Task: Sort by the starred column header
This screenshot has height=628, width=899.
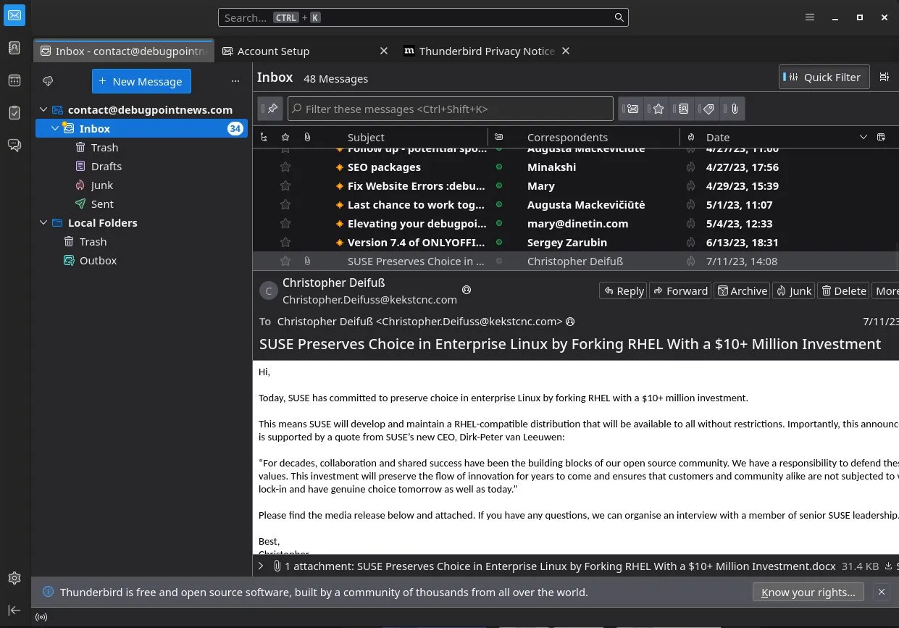Action: coord(285,137)
